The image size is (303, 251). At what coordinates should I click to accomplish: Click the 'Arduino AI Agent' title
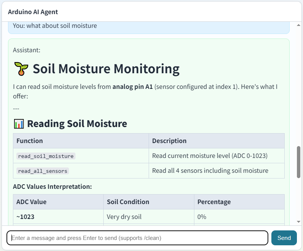click(x=33, y=12)
